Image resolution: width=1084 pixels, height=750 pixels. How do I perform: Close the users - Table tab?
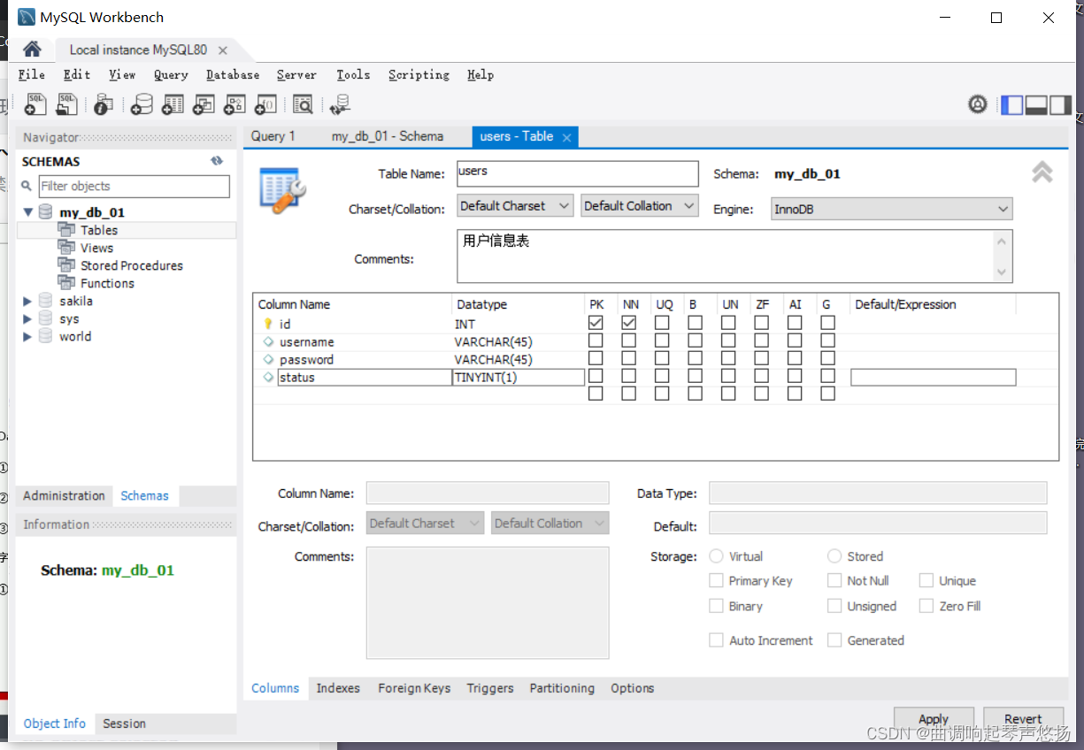click(x=566, y=137)
